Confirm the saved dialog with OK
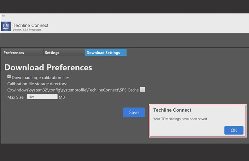 click(234, 130)
